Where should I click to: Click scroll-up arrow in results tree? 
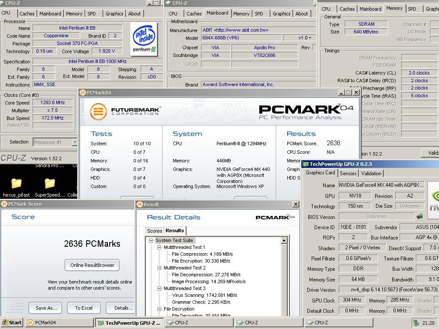tap(284, 240)
